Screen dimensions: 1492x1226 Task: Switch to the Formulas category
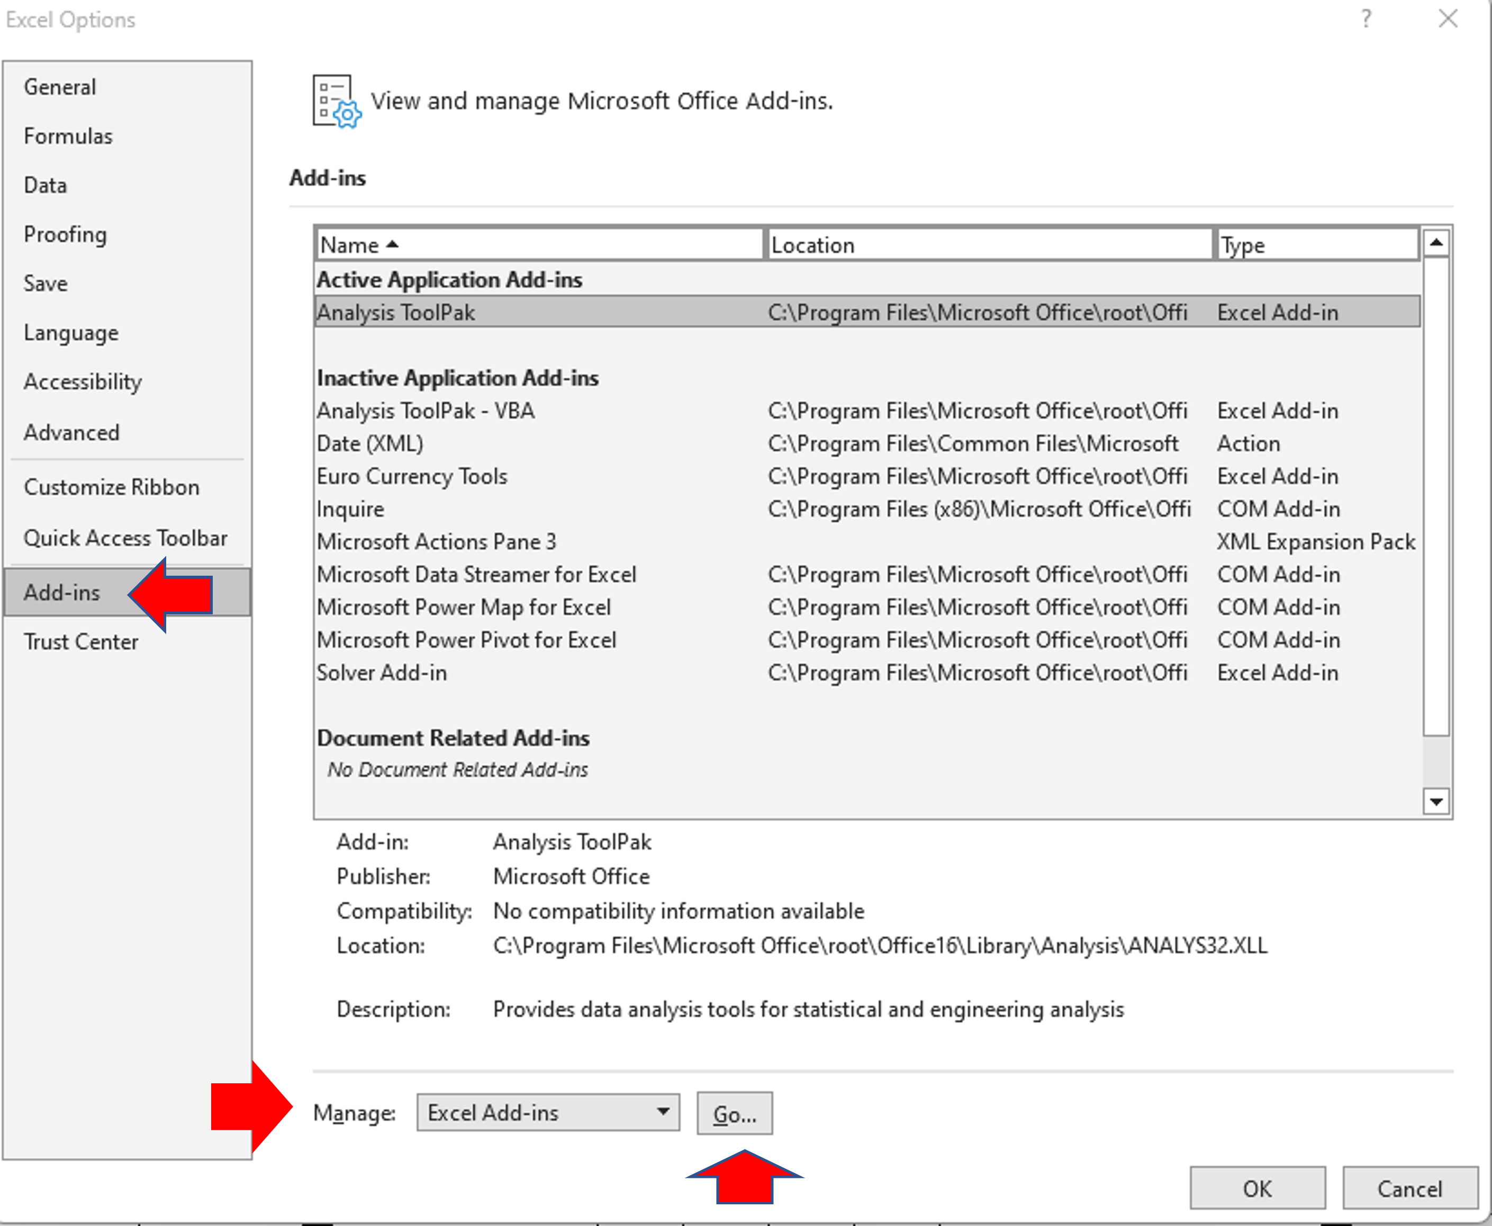pos(68,137)
